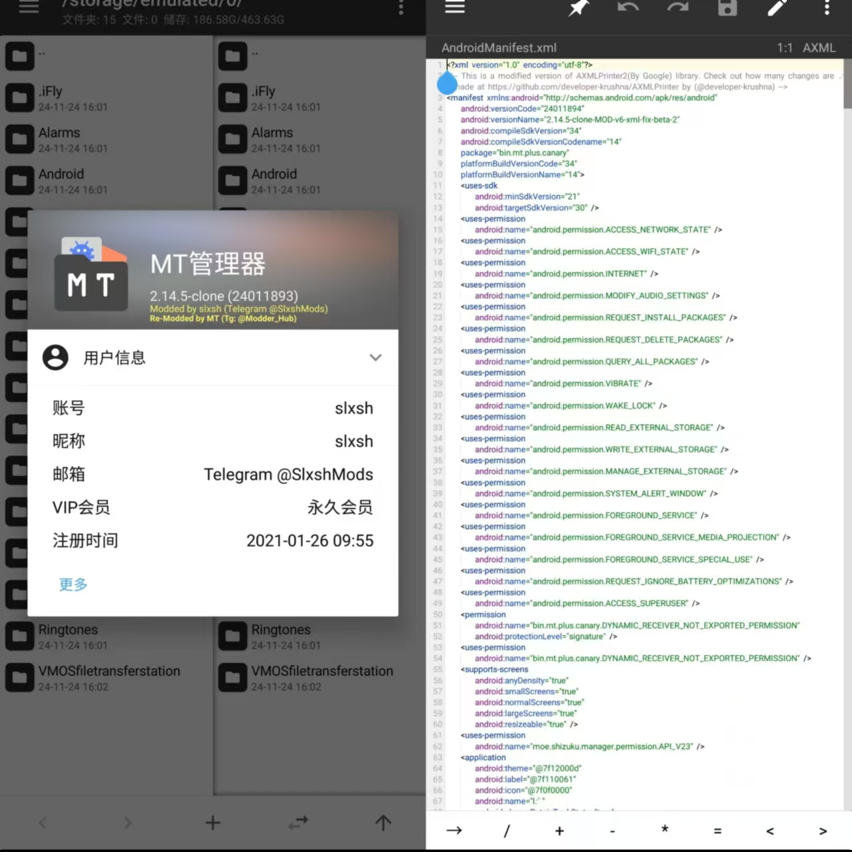
Task: Tap the version text 2.14.5-clone (24011893)
Action: [224, 296]
